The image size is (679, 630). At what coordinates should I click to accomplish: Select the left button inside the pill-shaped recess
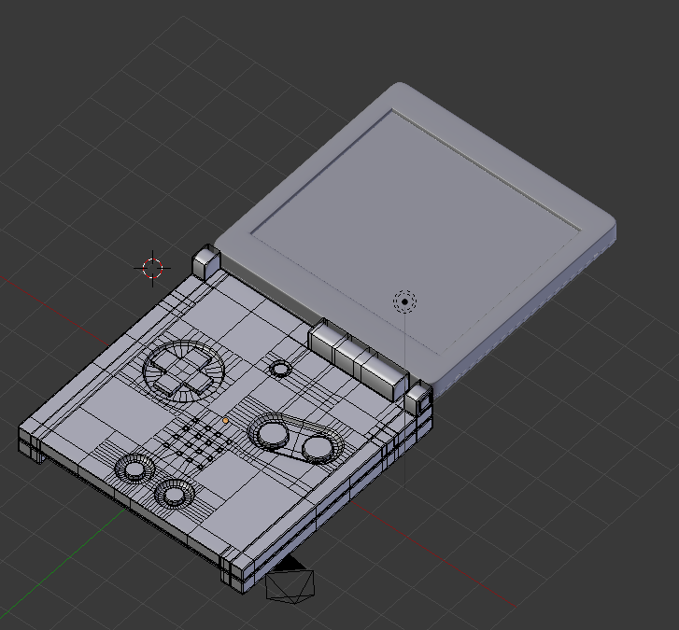[x=274, y=434]
